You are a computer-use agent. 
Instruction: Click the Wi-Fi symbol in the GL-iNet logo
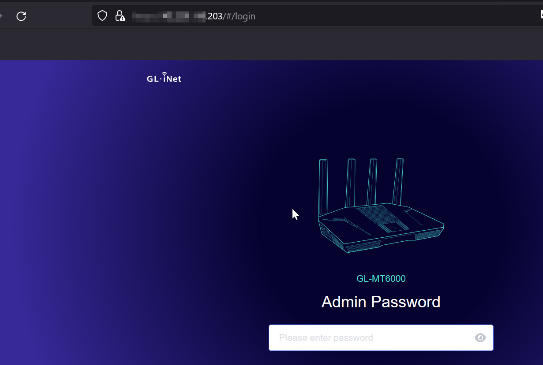(164, 73)
